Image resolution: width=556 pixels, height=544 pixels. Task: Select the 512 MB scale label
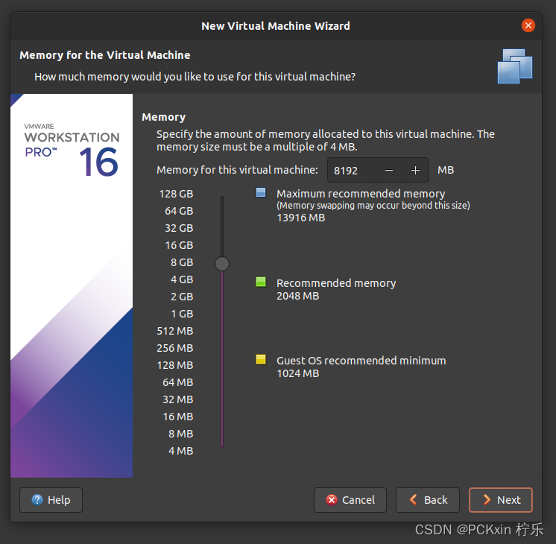click(175, 331)
